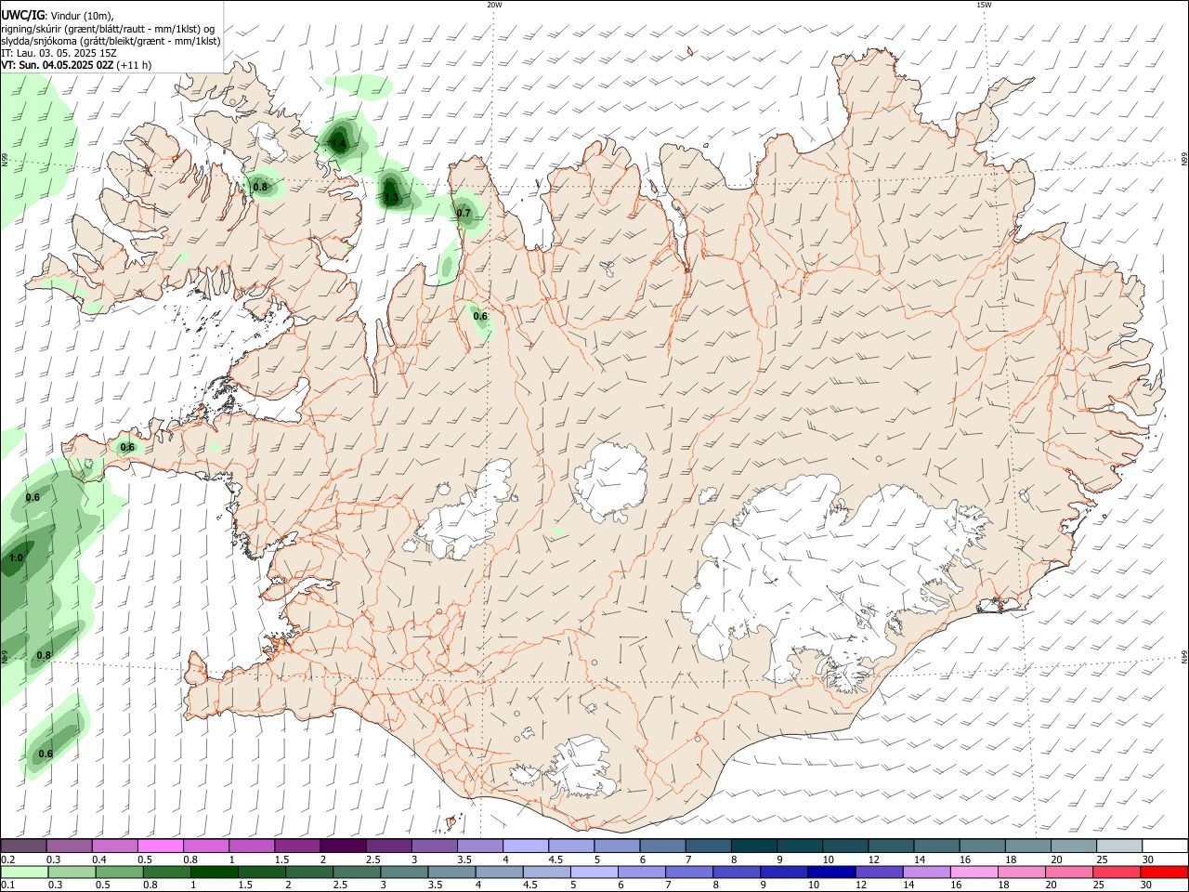Click the bottom-left 0.6 value over the ocean

[45, 754]
